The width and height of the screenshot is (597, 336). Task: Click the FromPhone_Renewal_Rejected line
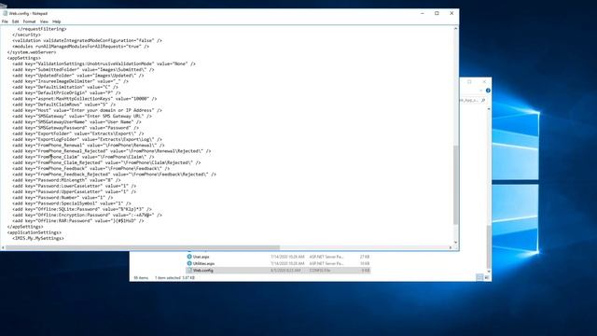click(112, 151)
